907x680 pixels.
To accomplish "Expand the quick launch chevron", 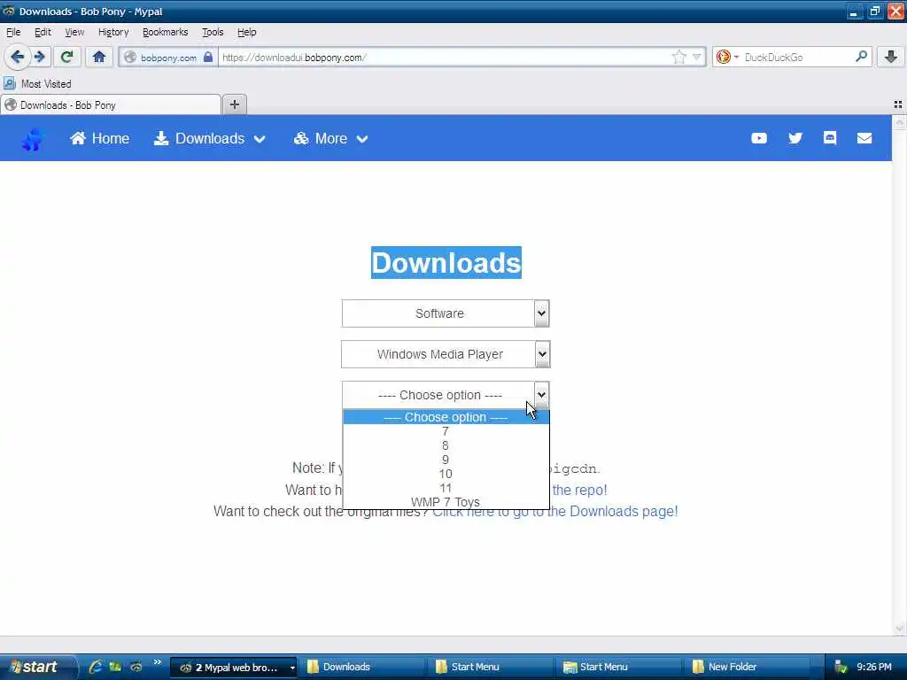I will pyautogui.click(x=158, y=662).
